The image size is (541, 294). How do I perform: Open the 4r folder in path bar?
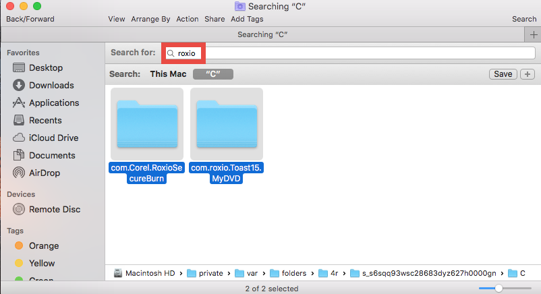pyautogui.click(x=328, y=273)
